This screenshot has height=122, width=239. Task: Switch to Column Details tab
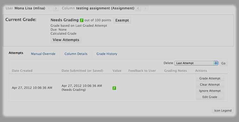pos(76,54)
